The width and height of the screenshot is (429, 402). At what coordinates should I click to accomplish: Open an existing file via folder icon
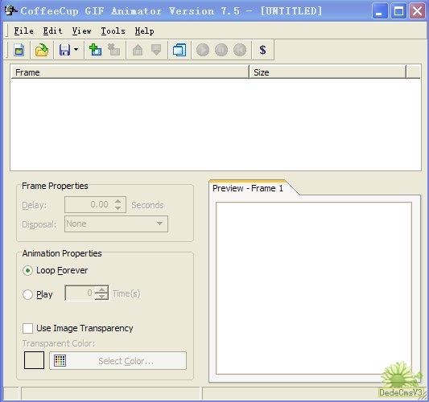pos(42,50)
